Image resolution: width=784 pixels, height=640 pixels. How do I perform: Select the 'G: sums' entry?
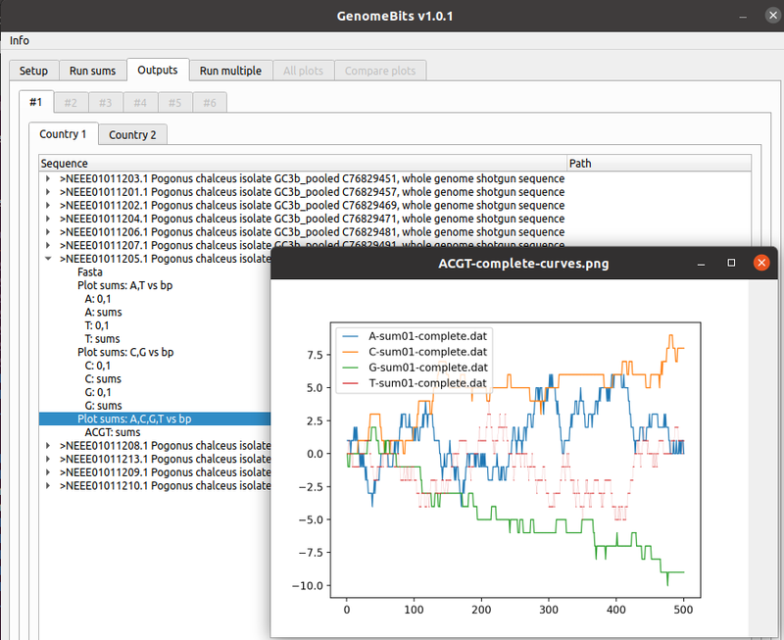tap(103, 405)
